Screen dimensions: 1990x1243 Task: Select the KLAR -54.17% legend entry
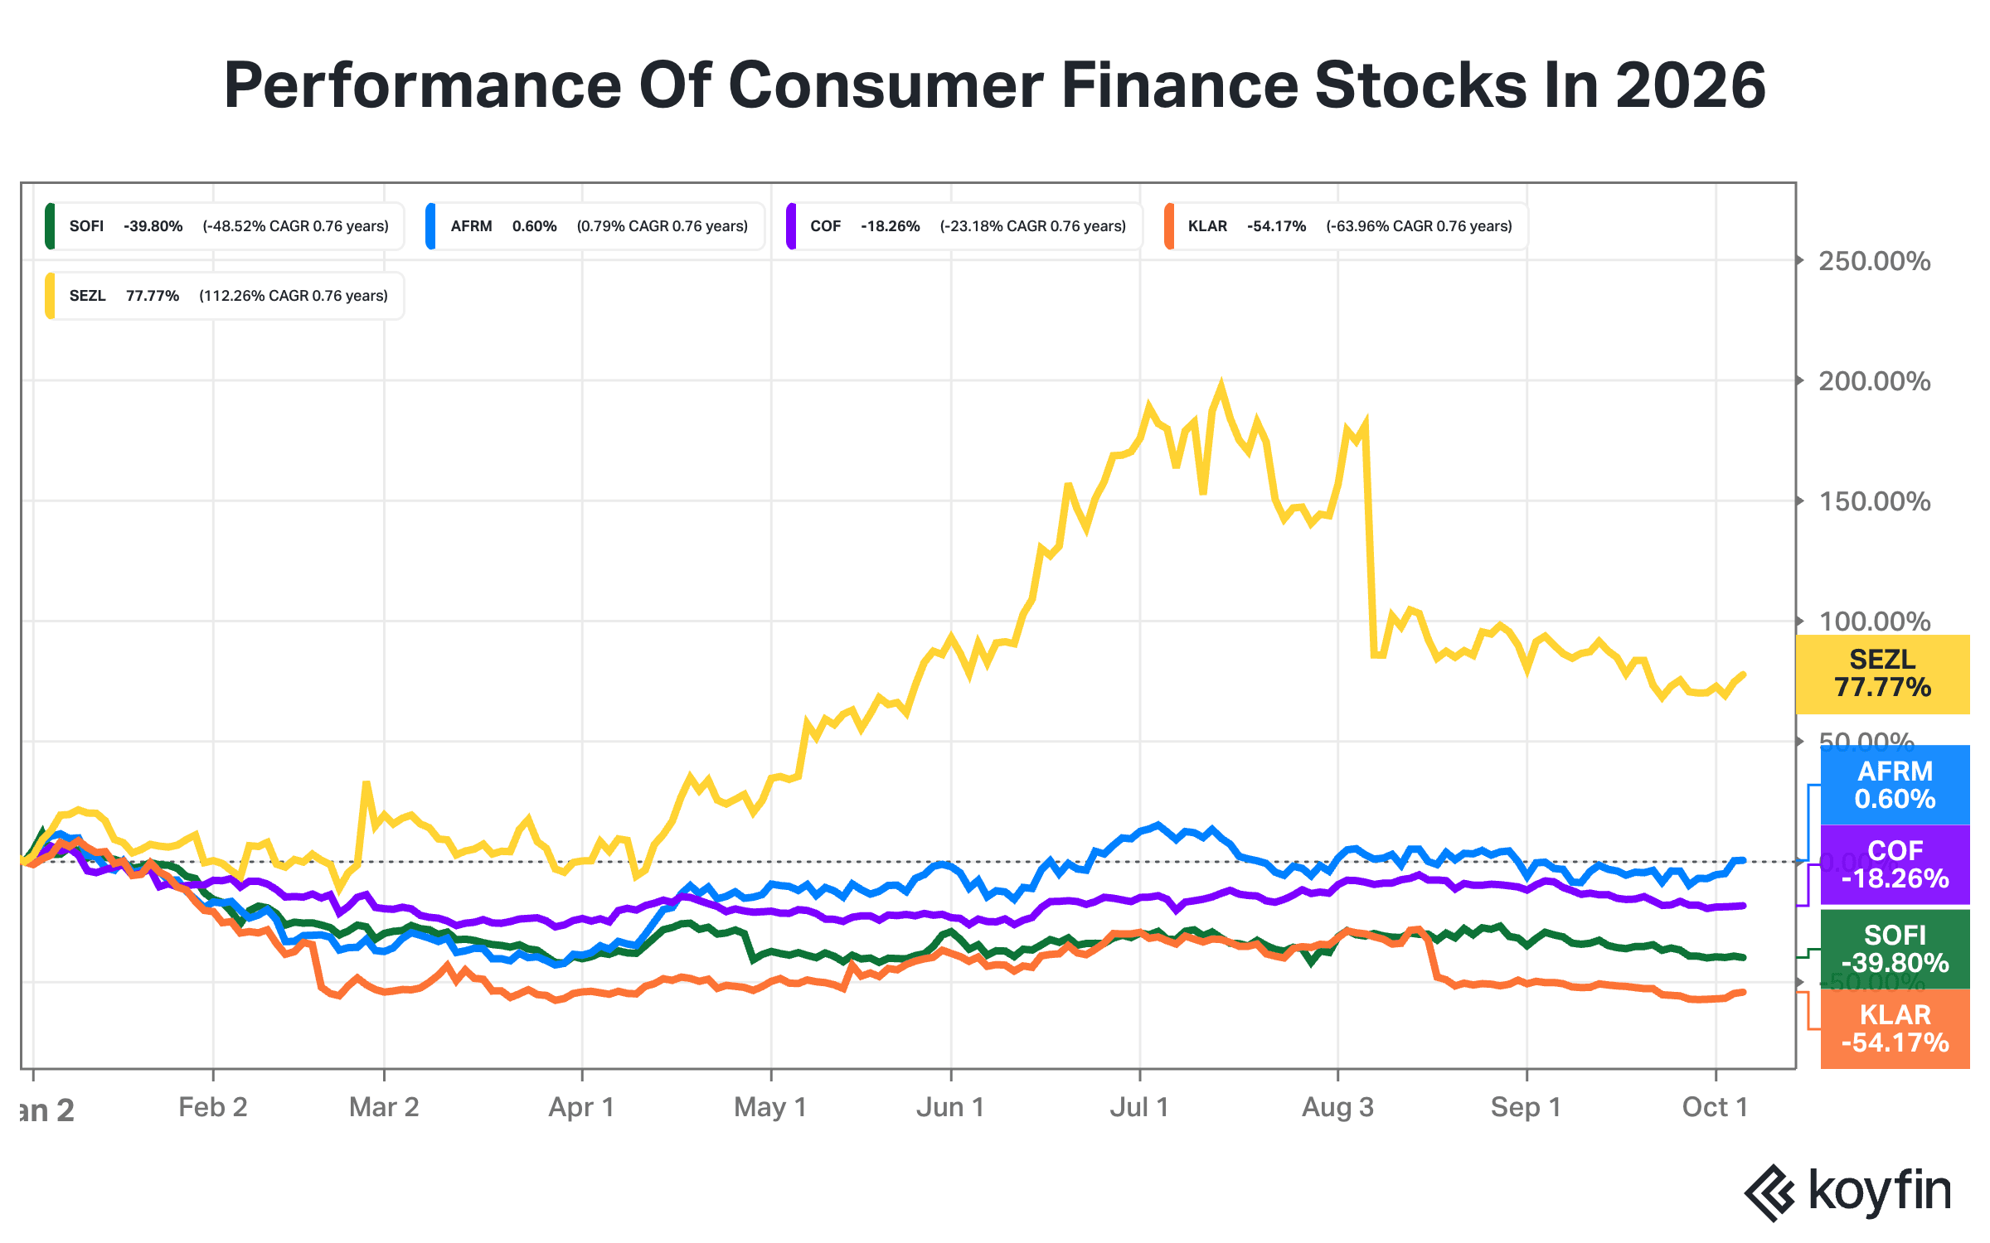pos(1346,226)
